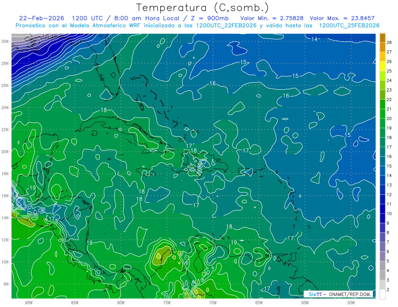Click the "14N" latitude axis label
This screenshot has height=307, width=398.
[5, 218]
